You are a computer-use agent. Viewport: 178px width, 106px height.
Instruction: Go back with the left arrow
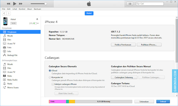[4, 13]
